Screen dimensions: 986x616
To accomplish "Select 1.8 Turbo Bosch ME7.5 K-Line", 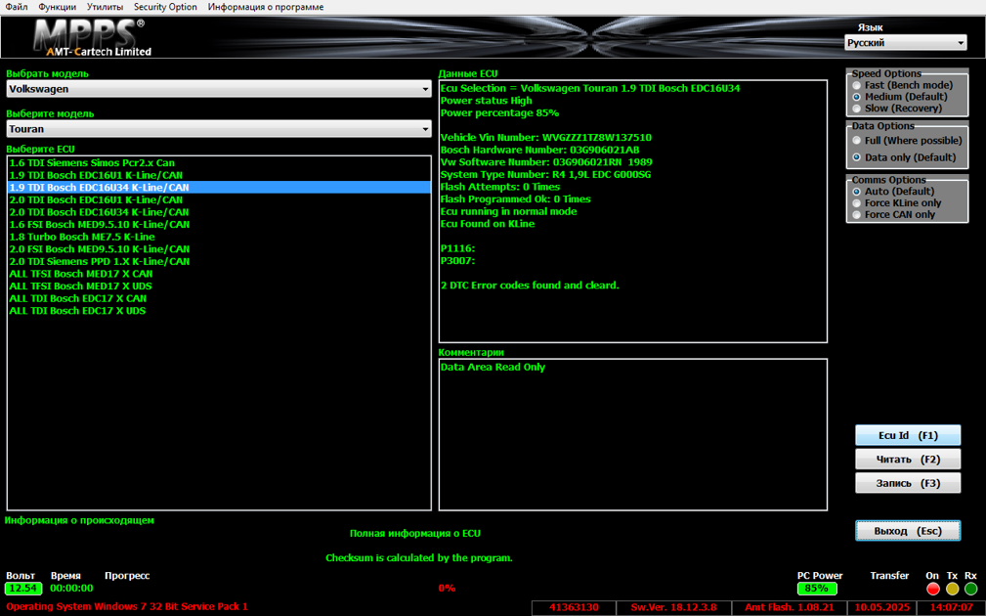I will (219, 238).
